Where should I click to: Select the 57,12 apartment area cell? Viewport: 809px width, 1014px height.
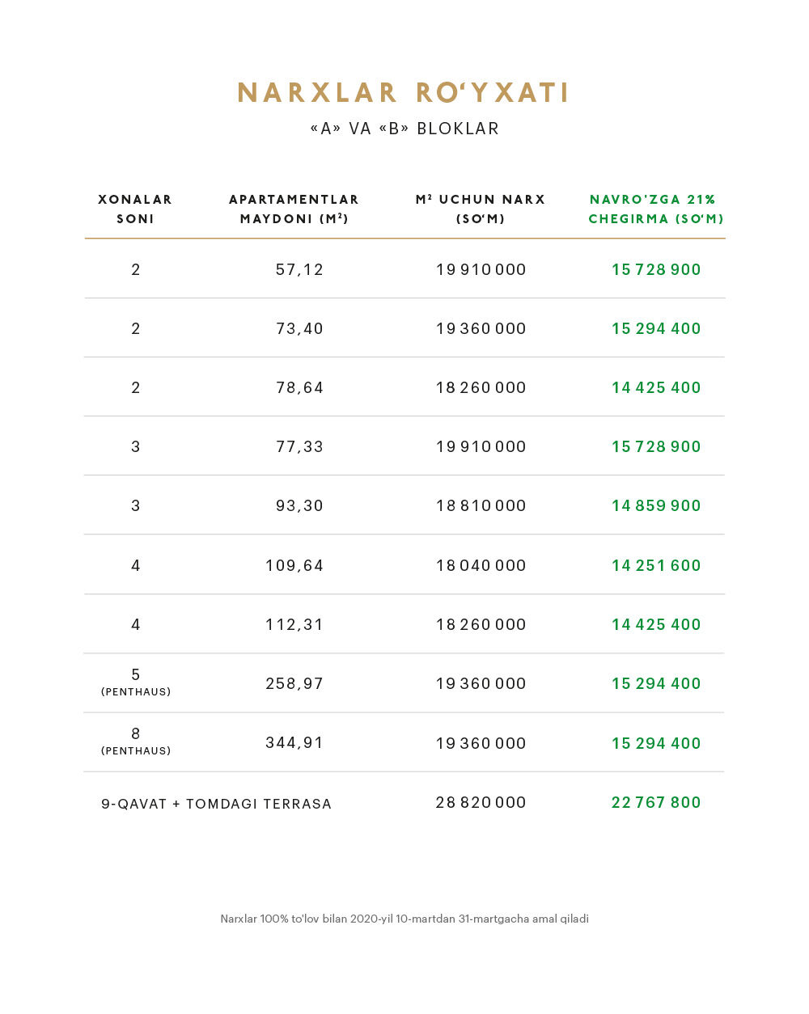click(299, 269)
